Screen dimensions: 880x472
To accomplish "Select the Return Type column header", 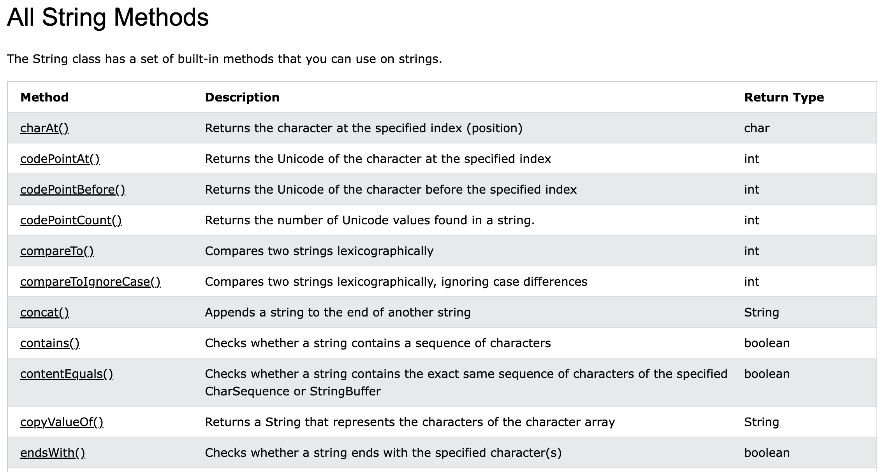I will [x=784, y=97].
